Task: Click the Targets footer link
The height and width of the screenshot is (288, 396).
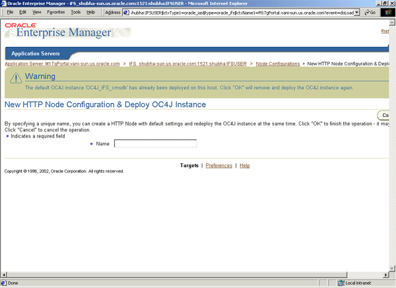Action: [x=189, y=165]
